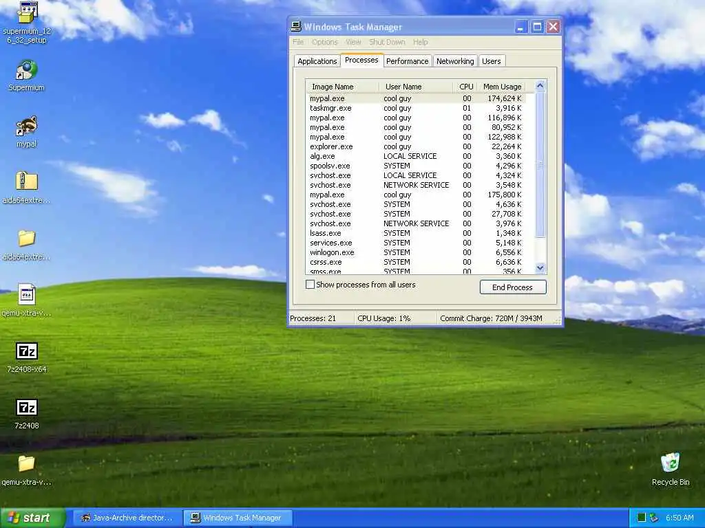Select the Processes tab
The image size is (705, 528).
[361, 60]
